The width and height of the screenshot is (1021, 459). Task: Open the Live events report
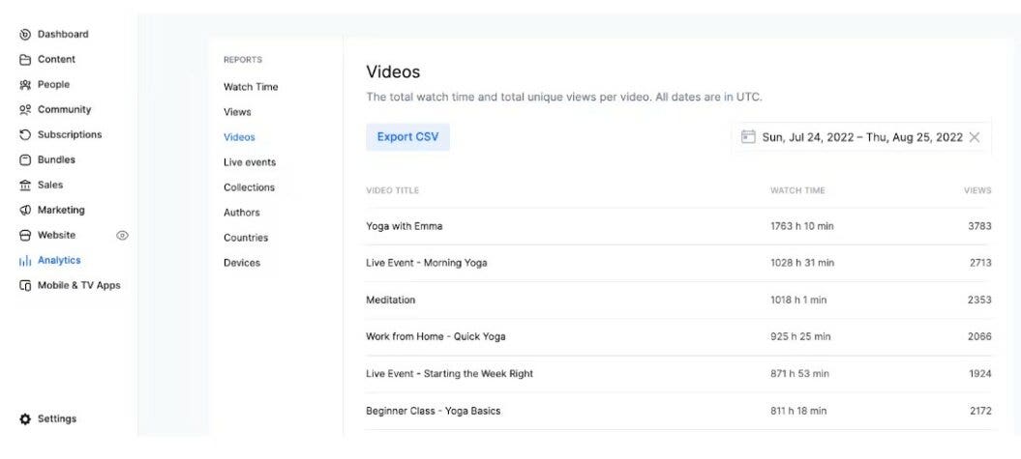[x=250, y=162]
